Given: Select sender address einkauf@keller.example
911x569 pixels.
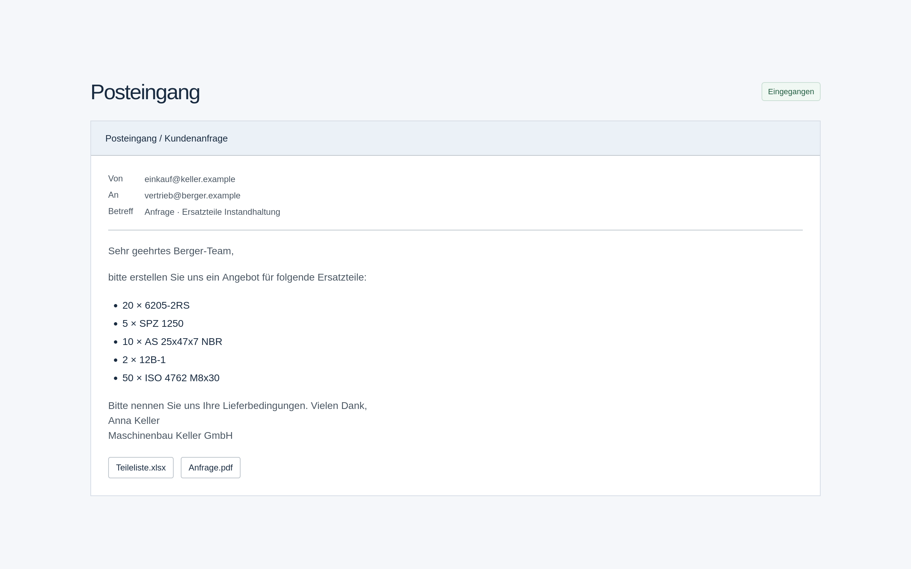Looking at the screenshot, I should [190, 179].
